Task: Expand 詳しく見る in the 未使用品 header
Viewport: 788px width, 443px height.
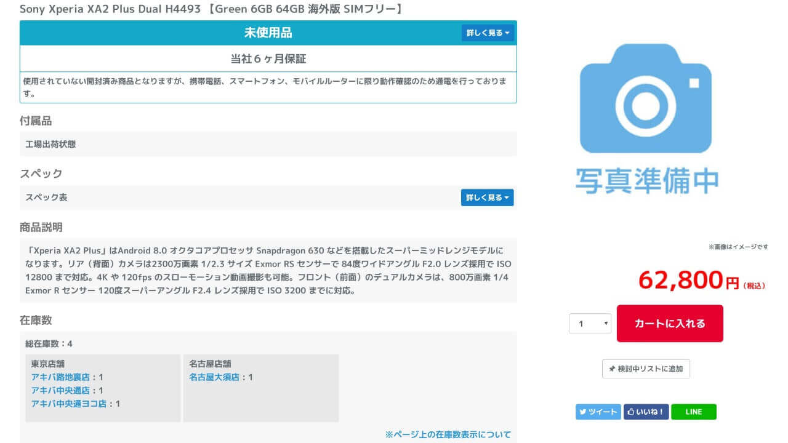Action: (488, 33)
